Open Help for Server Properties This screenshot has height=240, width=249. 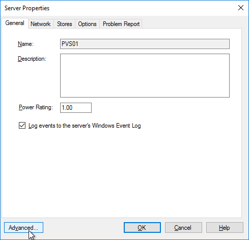[225, 227]
